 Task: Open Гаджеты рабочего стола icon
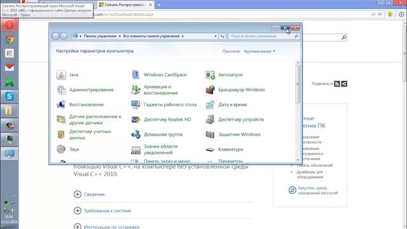pyautogui.click(x=135, y=104)
